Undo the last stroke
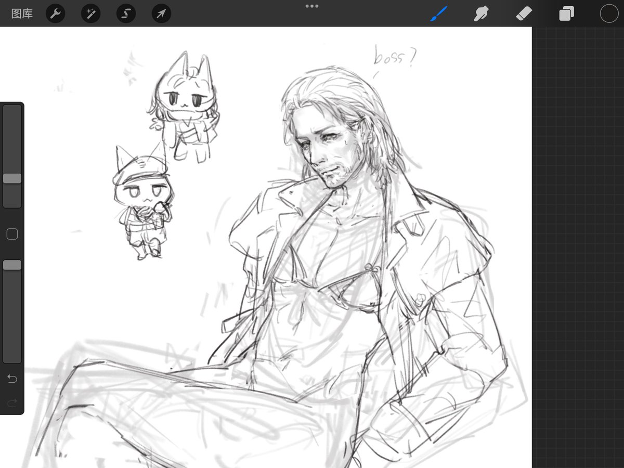 [12, 379]
